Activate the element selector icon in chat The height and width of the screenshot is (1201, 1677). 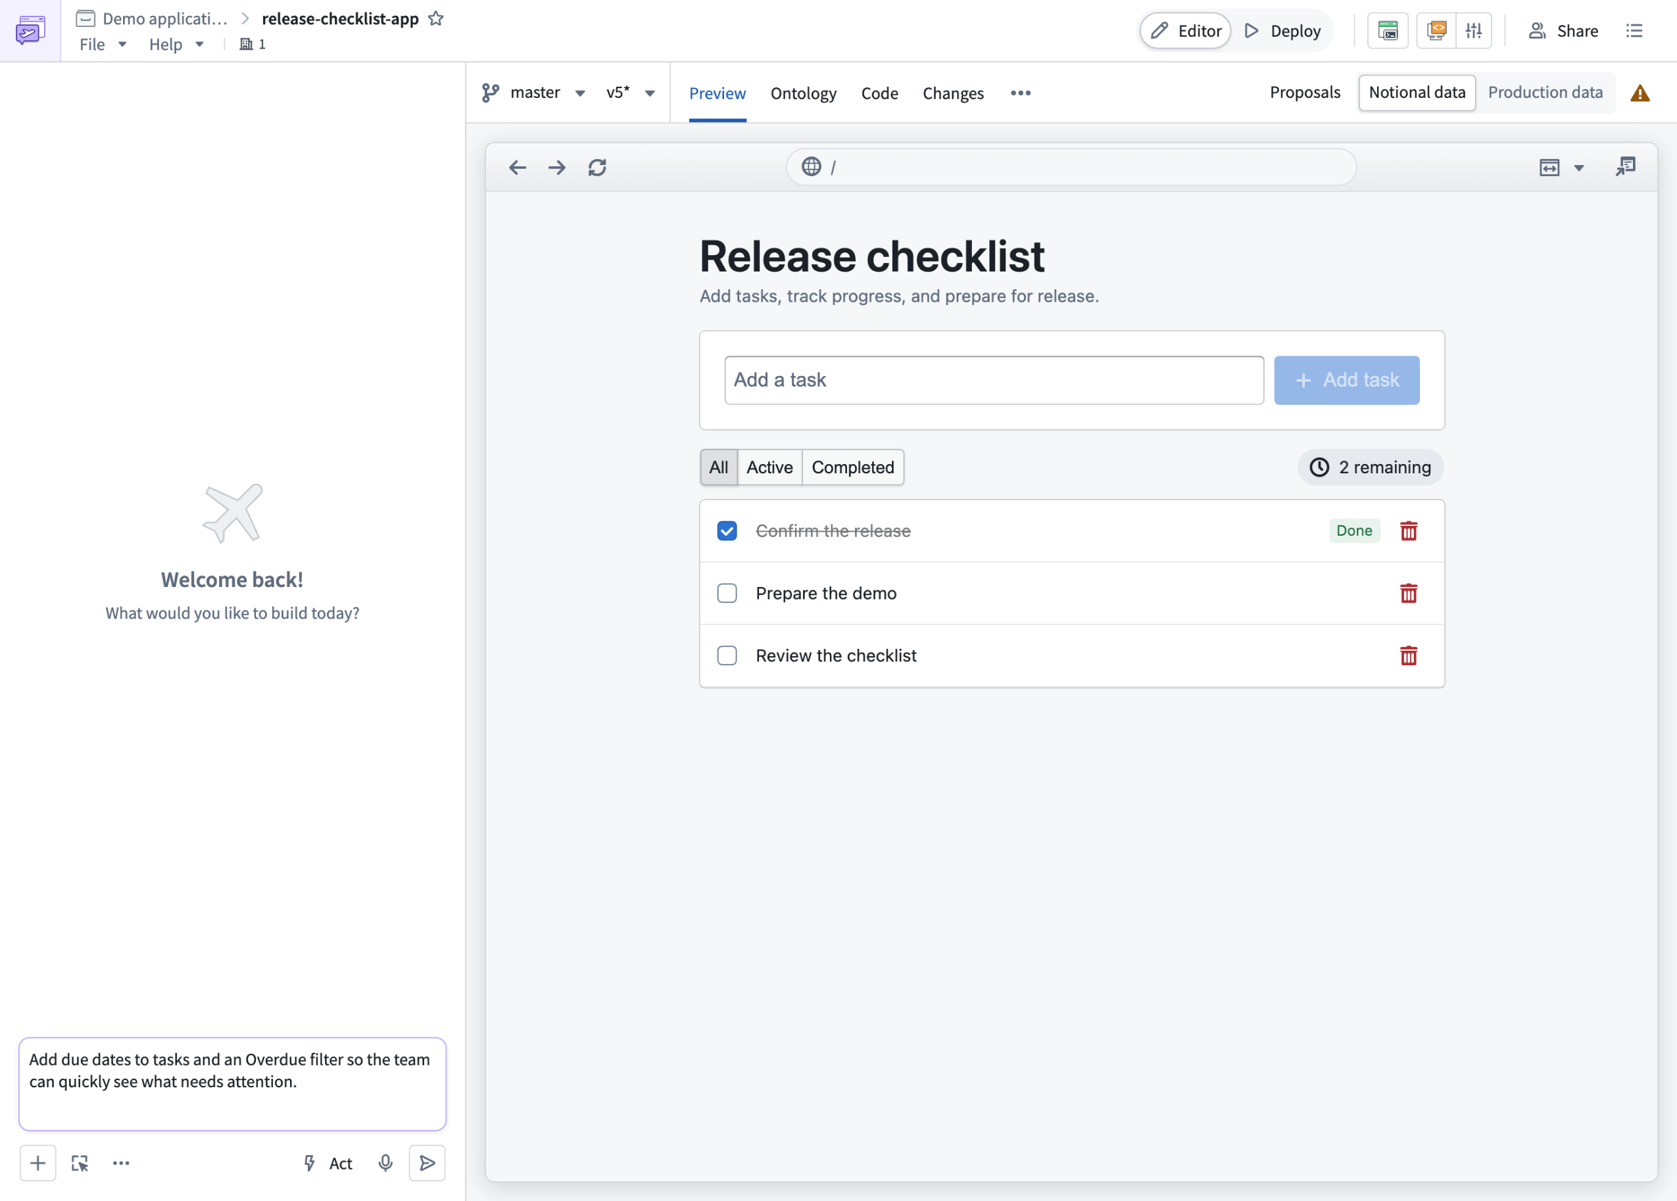(x=80, y=1164)
